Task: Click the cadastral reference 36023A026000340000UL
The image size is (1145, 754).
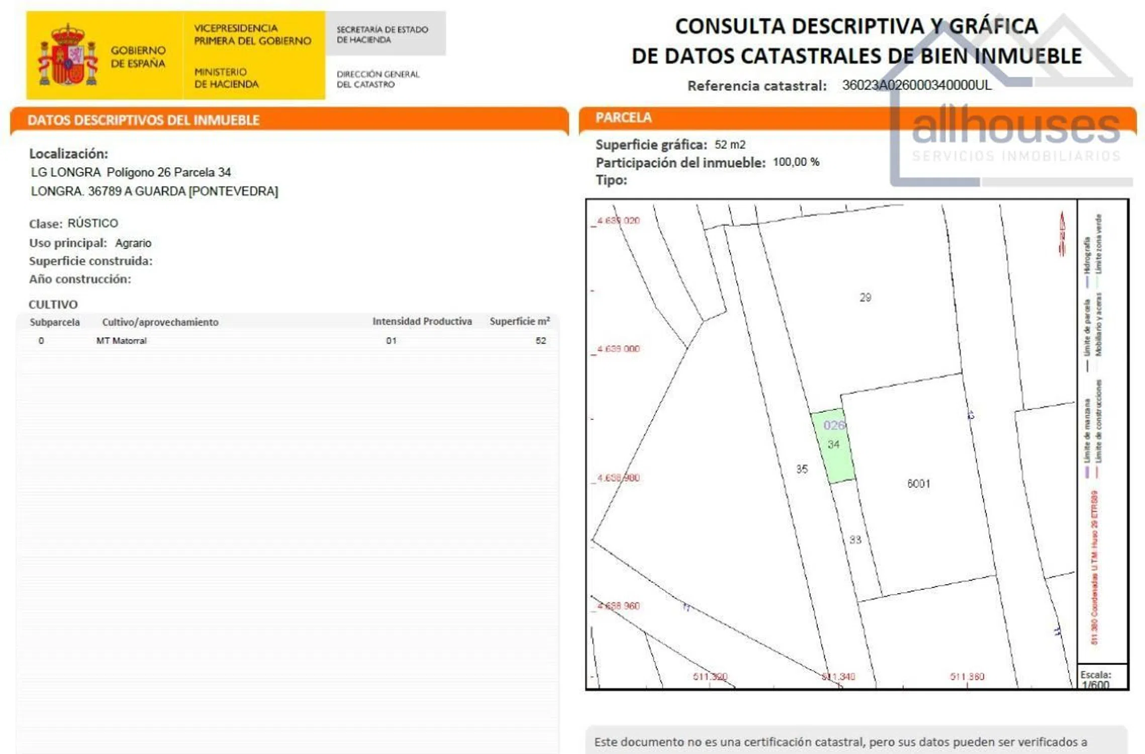Action: click(x=917, y=85)
